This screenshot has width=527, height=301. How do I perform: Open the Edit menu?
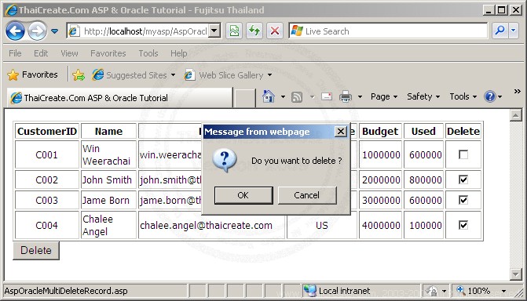tap(41, 53)
